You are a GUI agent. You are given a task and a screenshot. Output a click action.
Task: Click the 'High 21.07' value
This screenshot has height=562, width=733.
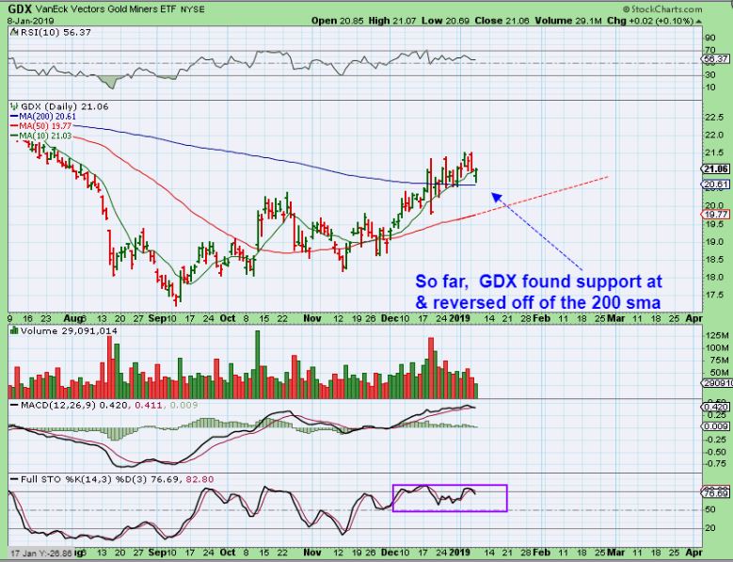coord(392,21)
